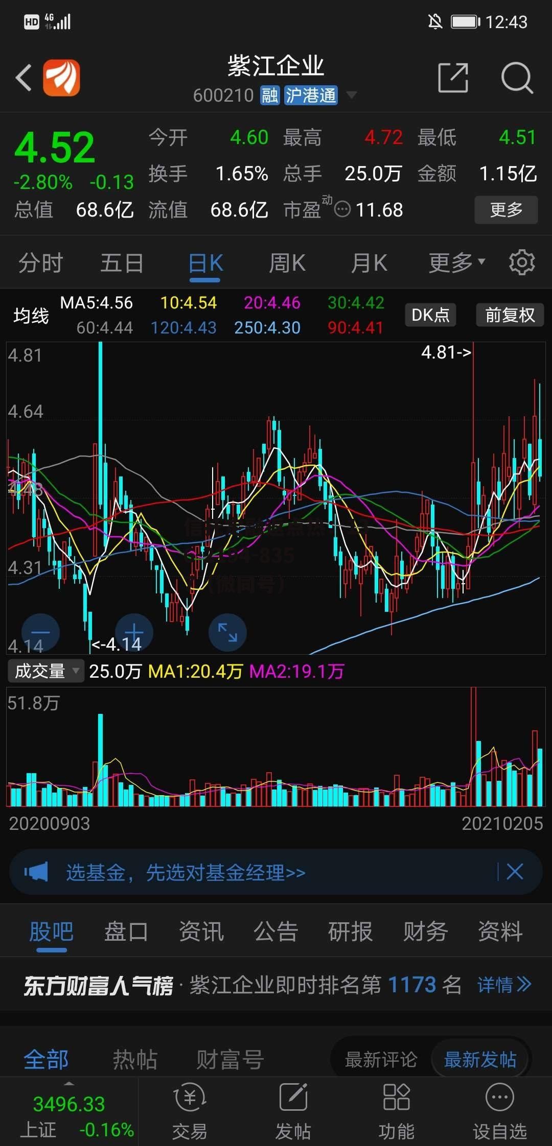552x1146 pixels.
Task: Select the 日K chart tab
Action: tap(205, 263)
